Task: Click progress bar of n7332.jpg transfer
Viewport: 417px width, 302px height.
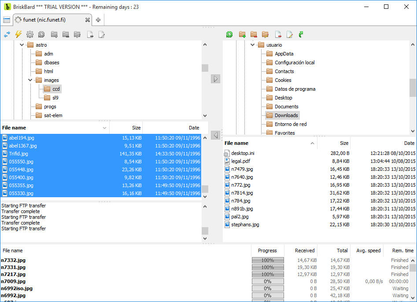Action: [x=268, y=260]
